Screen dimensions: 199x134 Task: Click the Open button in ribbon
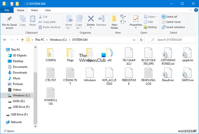(151, 16)
